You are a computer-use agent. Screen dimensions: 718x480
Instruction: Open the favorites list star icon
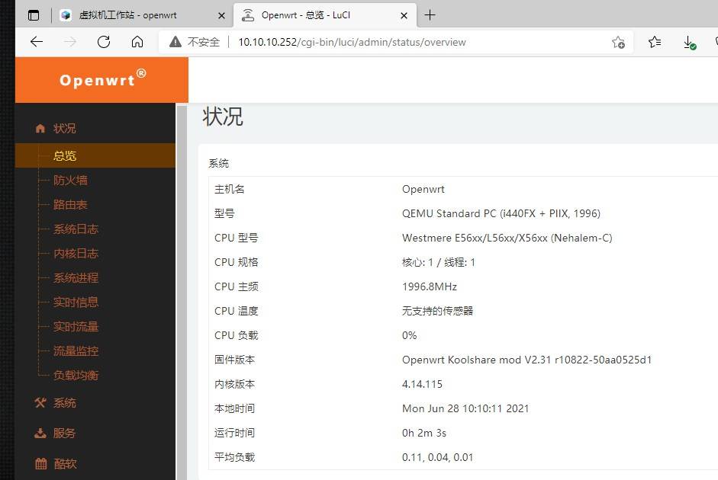pos(655,43)
